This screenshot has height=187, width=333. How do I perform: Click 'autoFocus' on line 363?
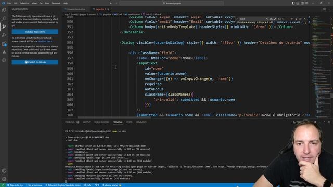click(154, 89)
